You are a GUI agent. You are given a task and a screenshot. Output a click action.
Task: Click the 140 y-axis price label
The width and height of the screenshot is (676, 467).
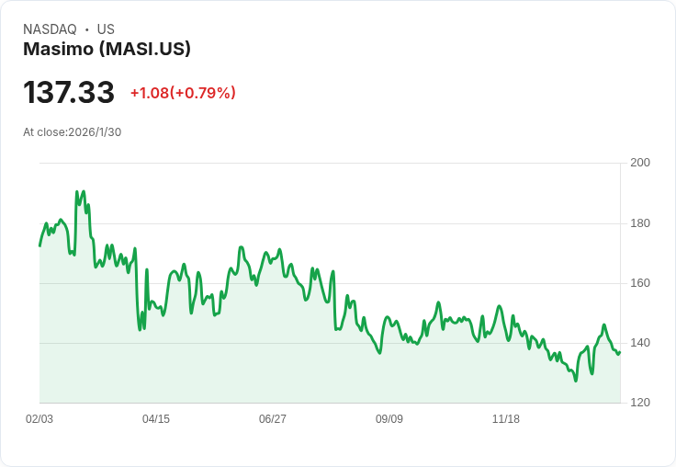click(x=640, y=343)
